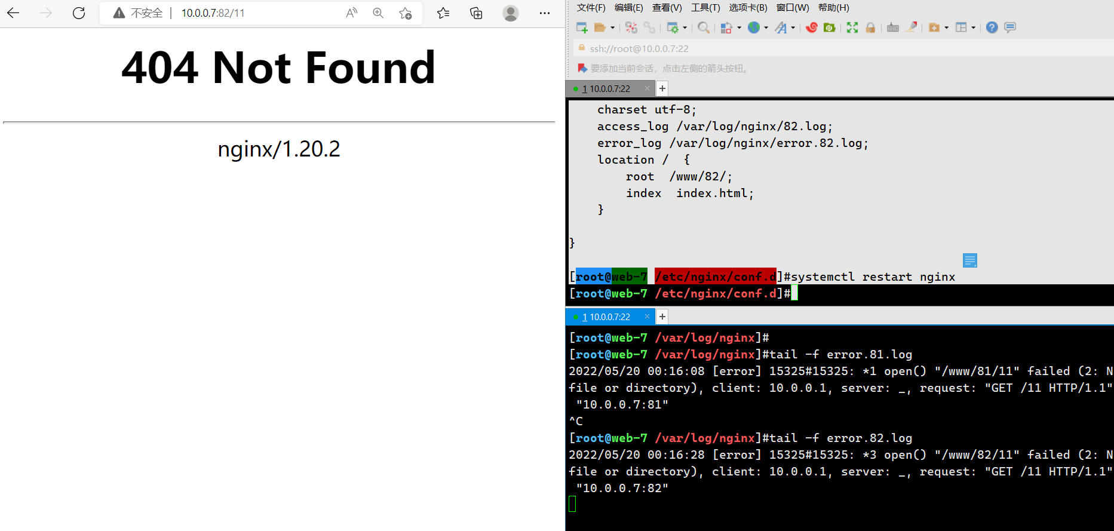Open the browser profile avatar
This screenshot has height=531, width=1114.
point(511,13)
